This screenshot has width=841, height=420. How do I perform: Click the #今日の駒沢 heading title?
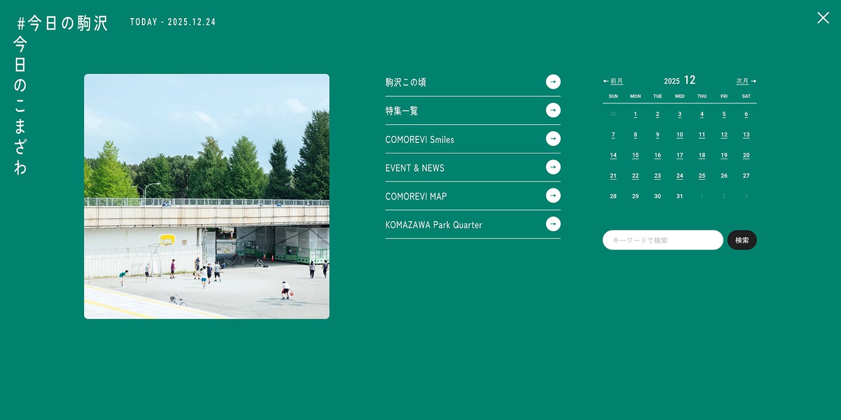(x=62, y=23)
